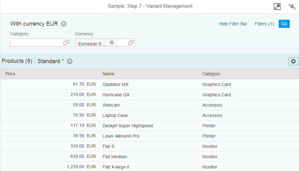This screenshot has height=171, width=299.
Task: Click into the Category input field
Action: [x=36, y=43]
